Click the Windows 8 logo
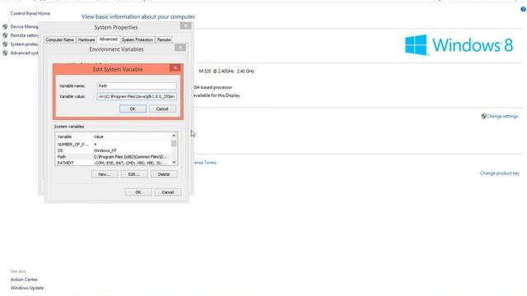Screen dimensions: 527x296 click(459, 45)
